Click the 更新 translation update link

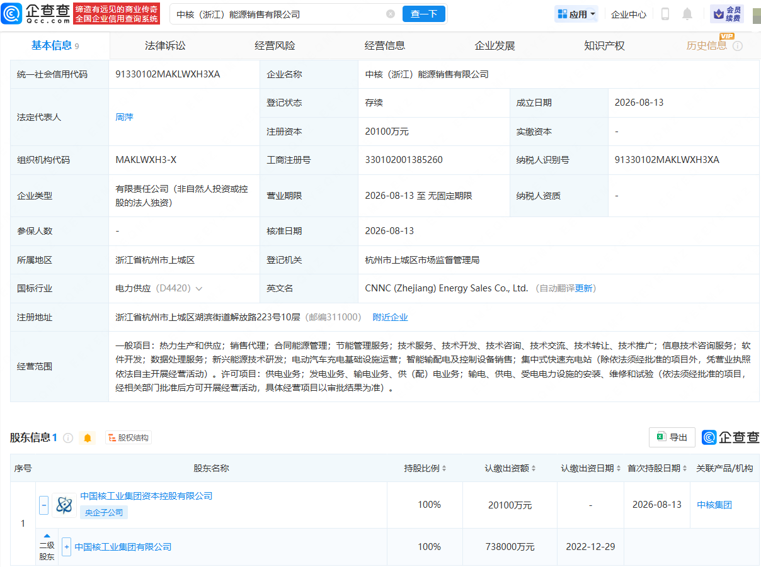click(584, 288)
